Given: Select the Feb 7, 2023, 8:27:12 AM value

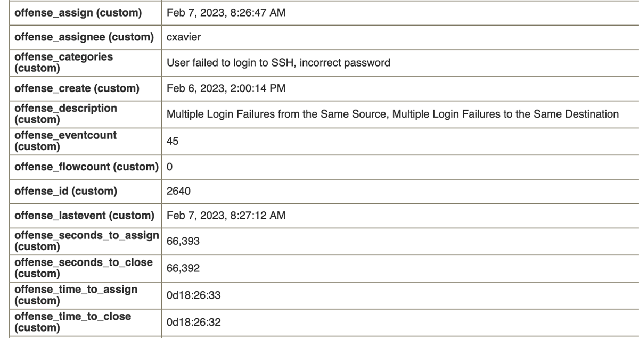Looking at the screenshot, I should (226, 216).
